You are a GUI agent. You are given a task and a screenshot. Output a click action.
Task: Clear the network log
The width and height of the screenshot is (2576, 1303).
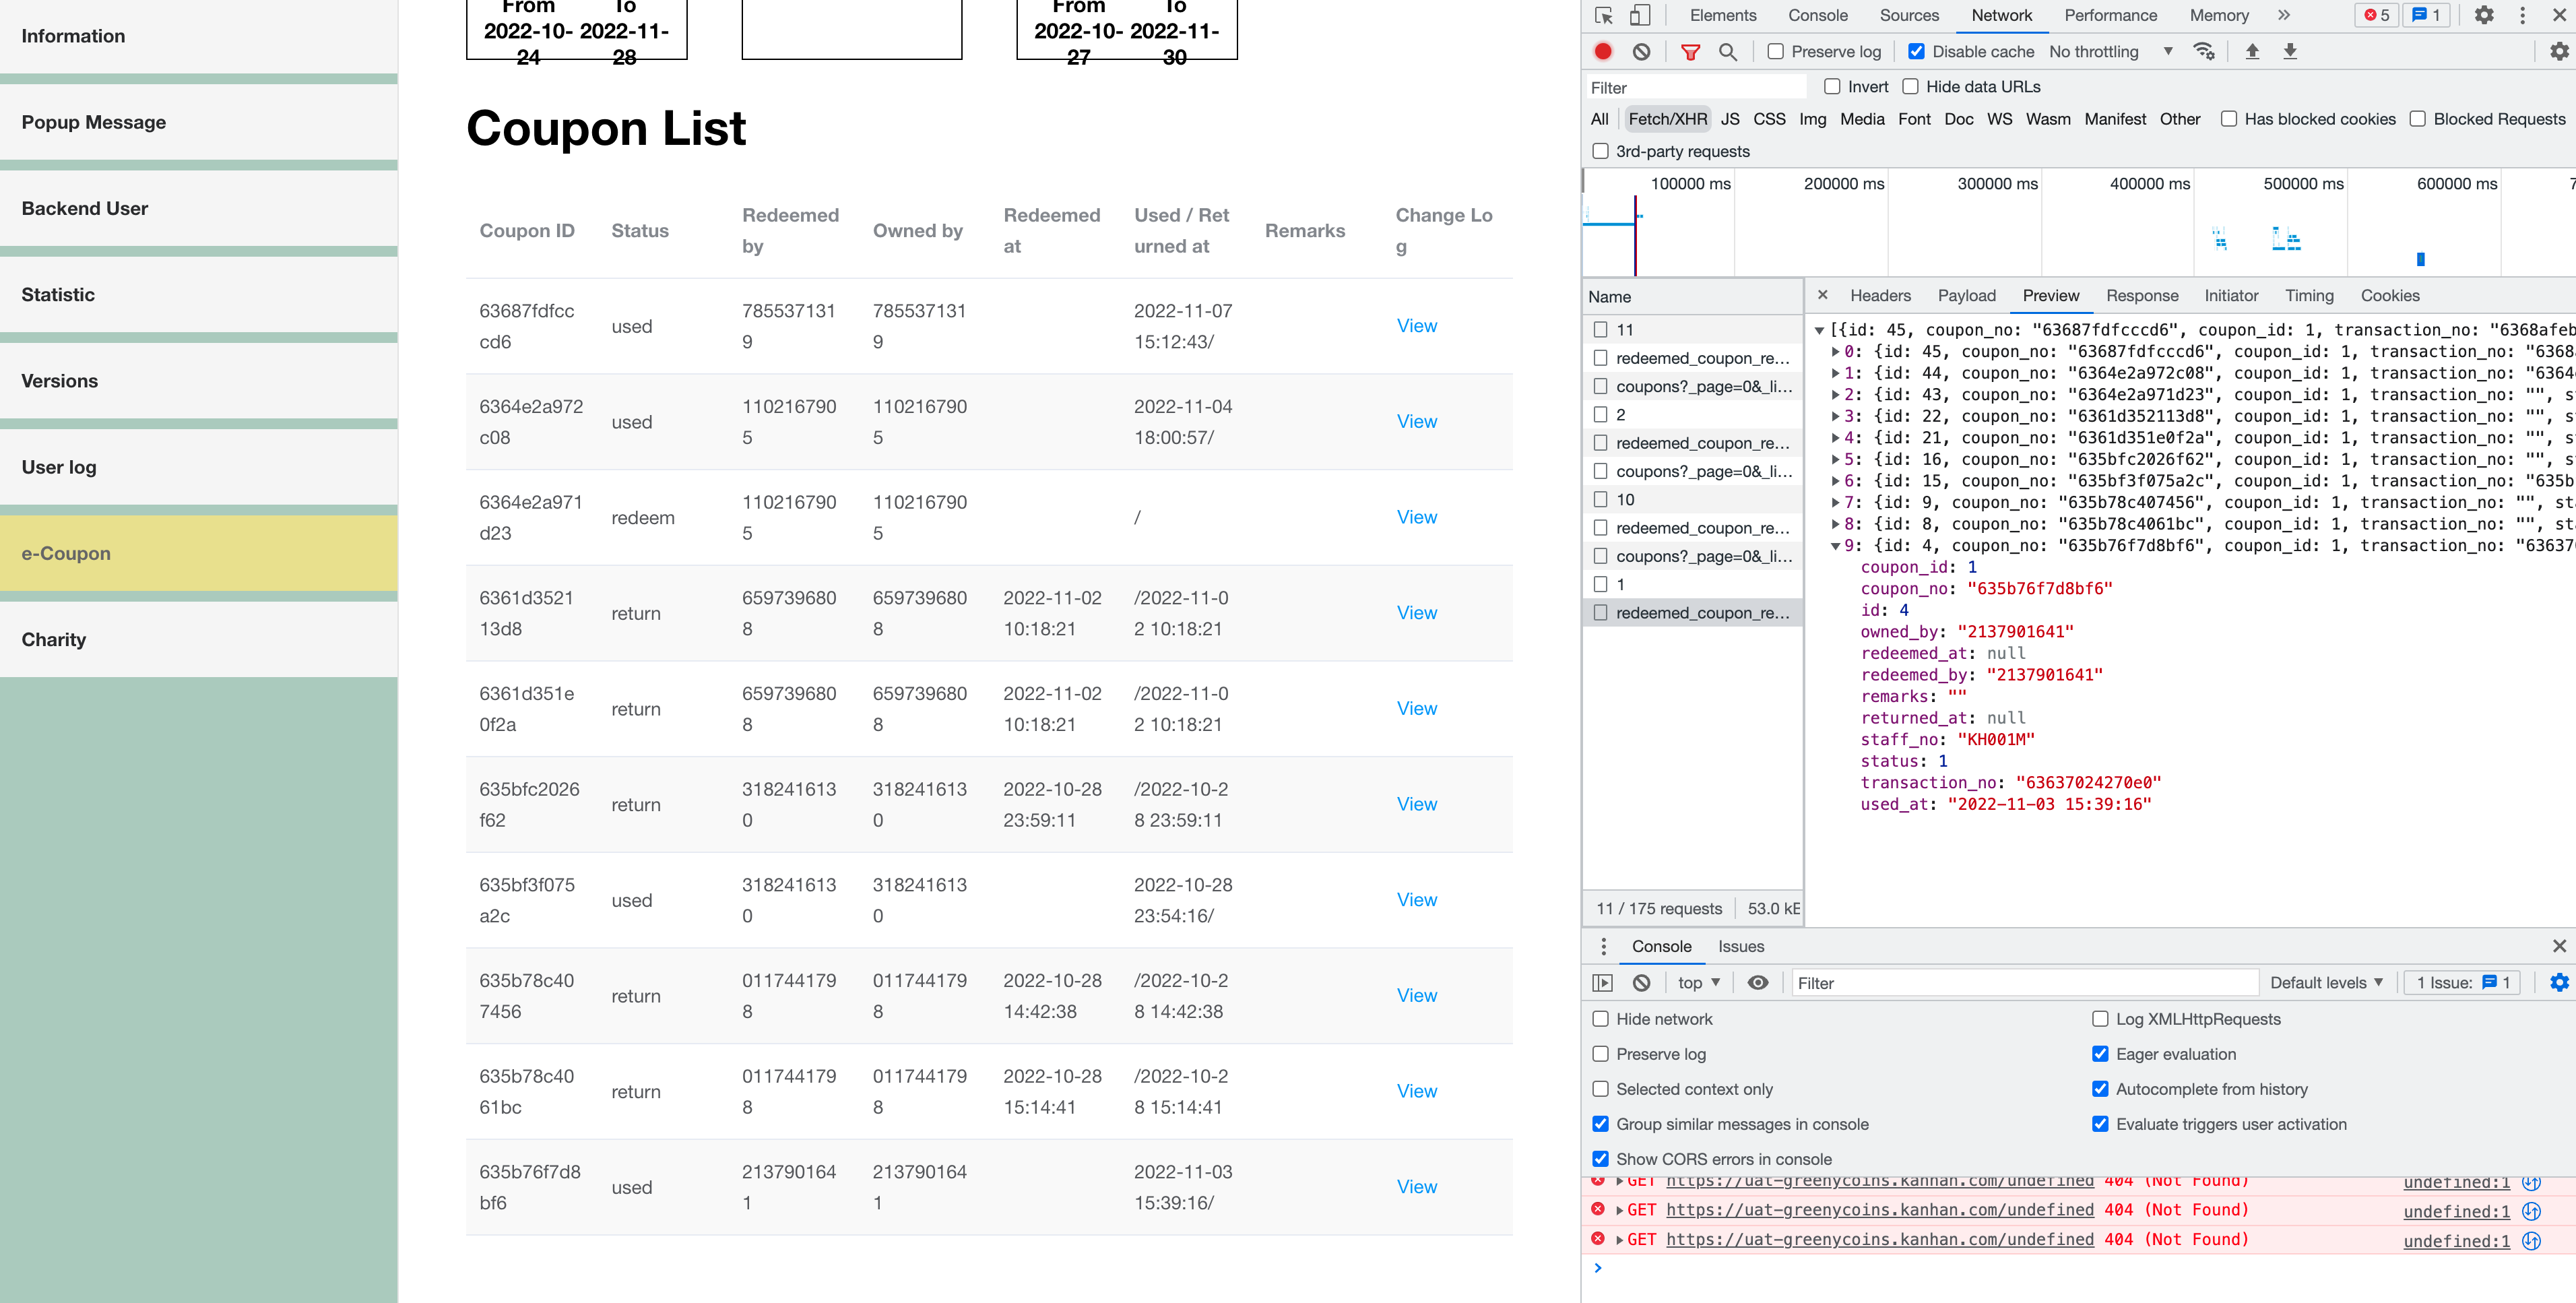click(1641, 51)
